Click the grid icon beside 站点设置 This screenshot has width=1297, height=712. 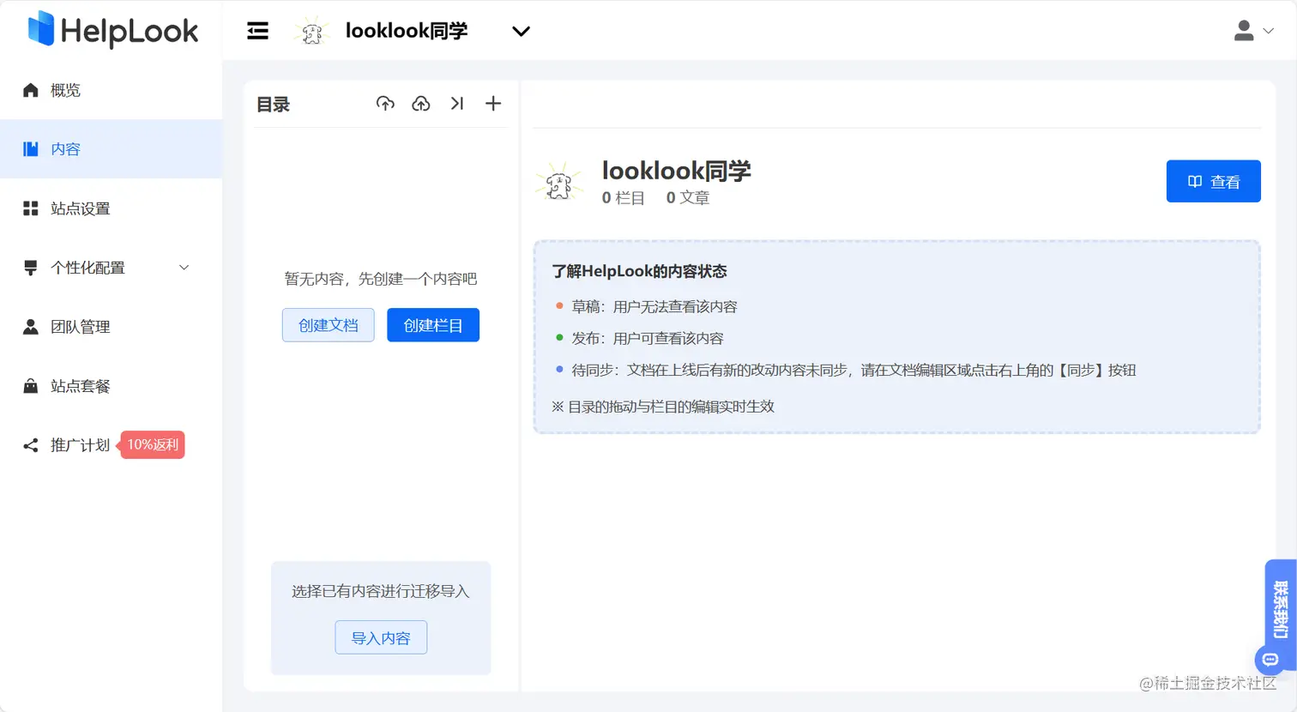coord(31,208)
